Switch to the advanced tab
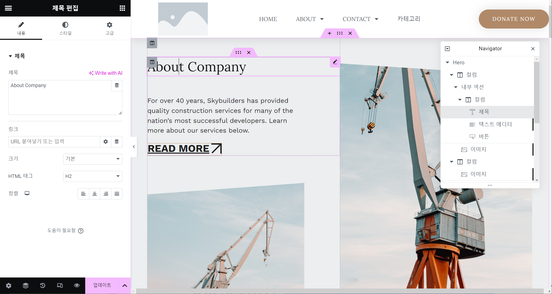Viewport: 552px width, 294px height. click(109, 28)
